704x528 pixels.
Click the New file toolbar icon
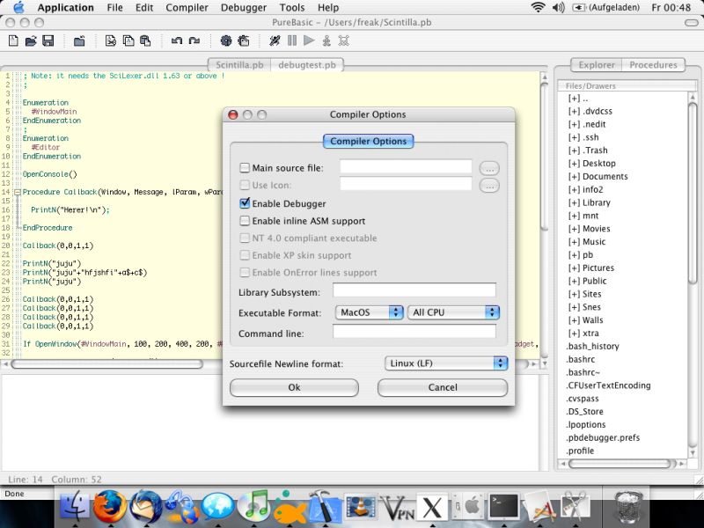pos(13,40)
